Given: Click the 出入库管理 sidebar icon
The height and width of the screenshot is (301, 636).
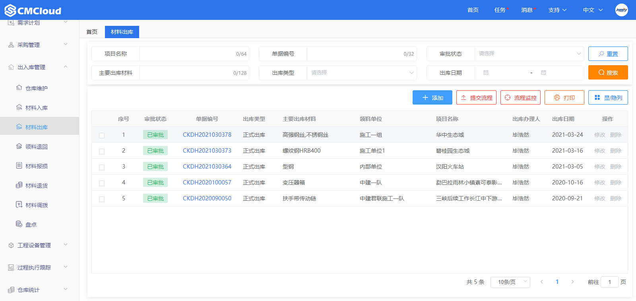Looking at the screenshot, I should [x=11, y=67].
